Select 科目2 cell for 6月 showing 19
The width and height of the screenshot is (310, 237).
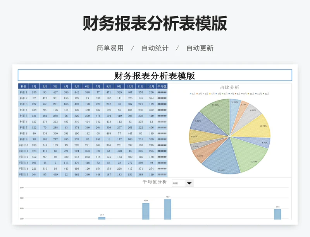coord(88,98)
